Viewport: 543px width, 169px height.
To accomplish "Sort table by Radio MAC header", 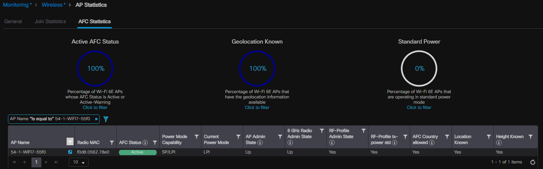I will [88, 143].
